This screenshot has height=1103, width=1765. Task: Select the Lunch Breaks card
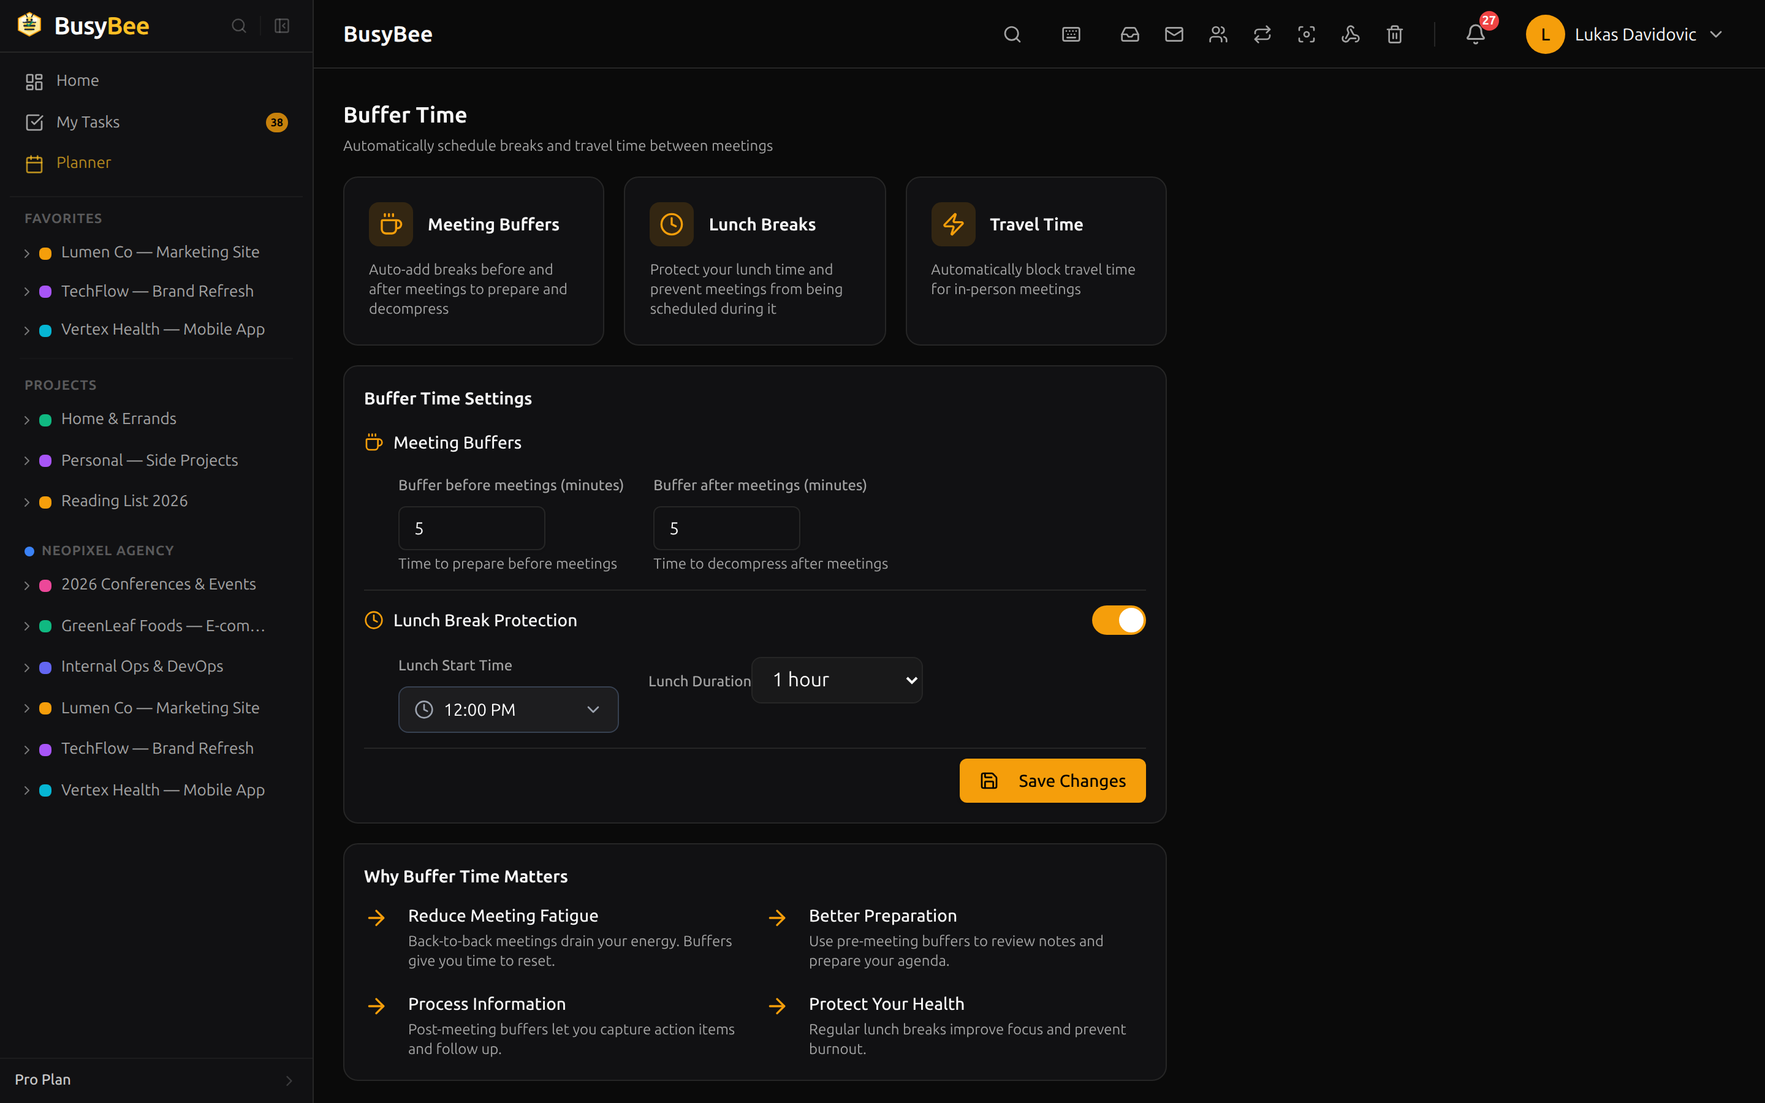[x=755, y=261]
